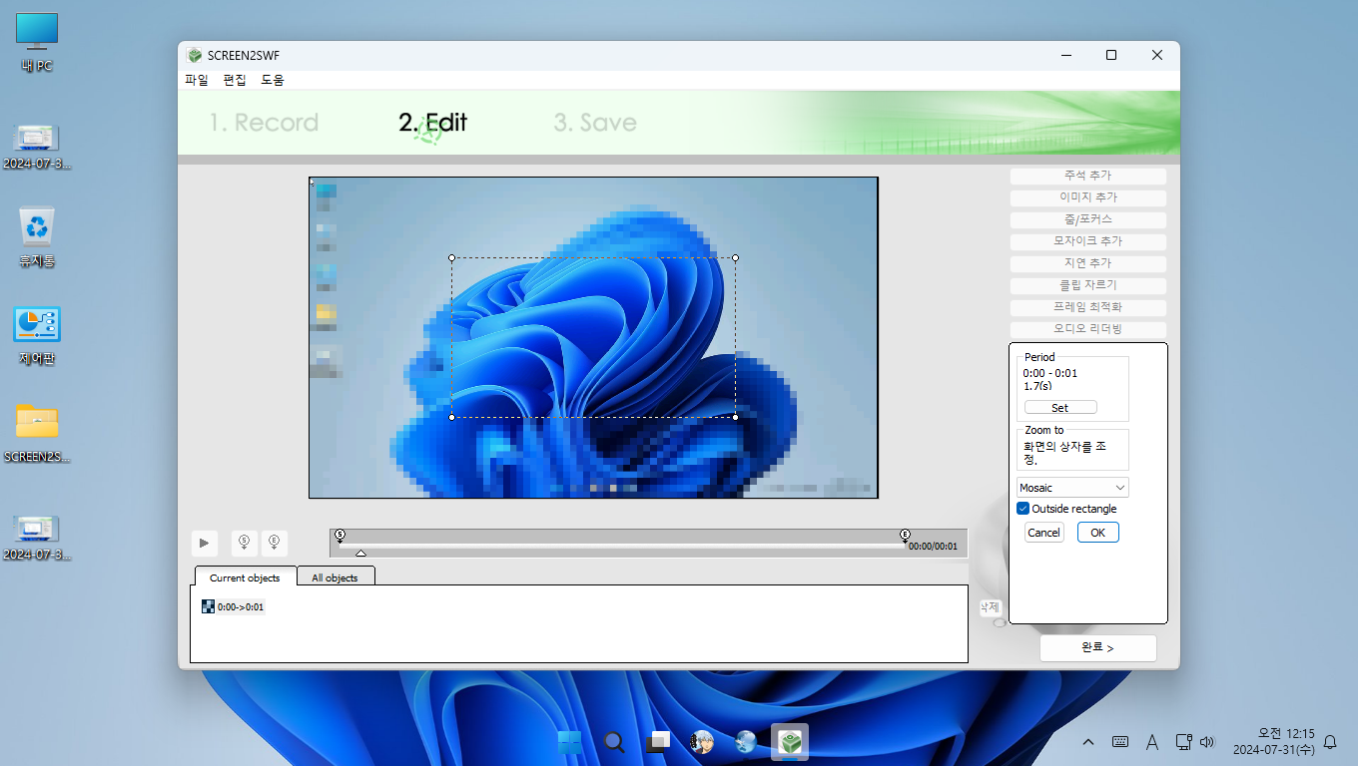Click the 지연 추가 button

point(1088,263)
